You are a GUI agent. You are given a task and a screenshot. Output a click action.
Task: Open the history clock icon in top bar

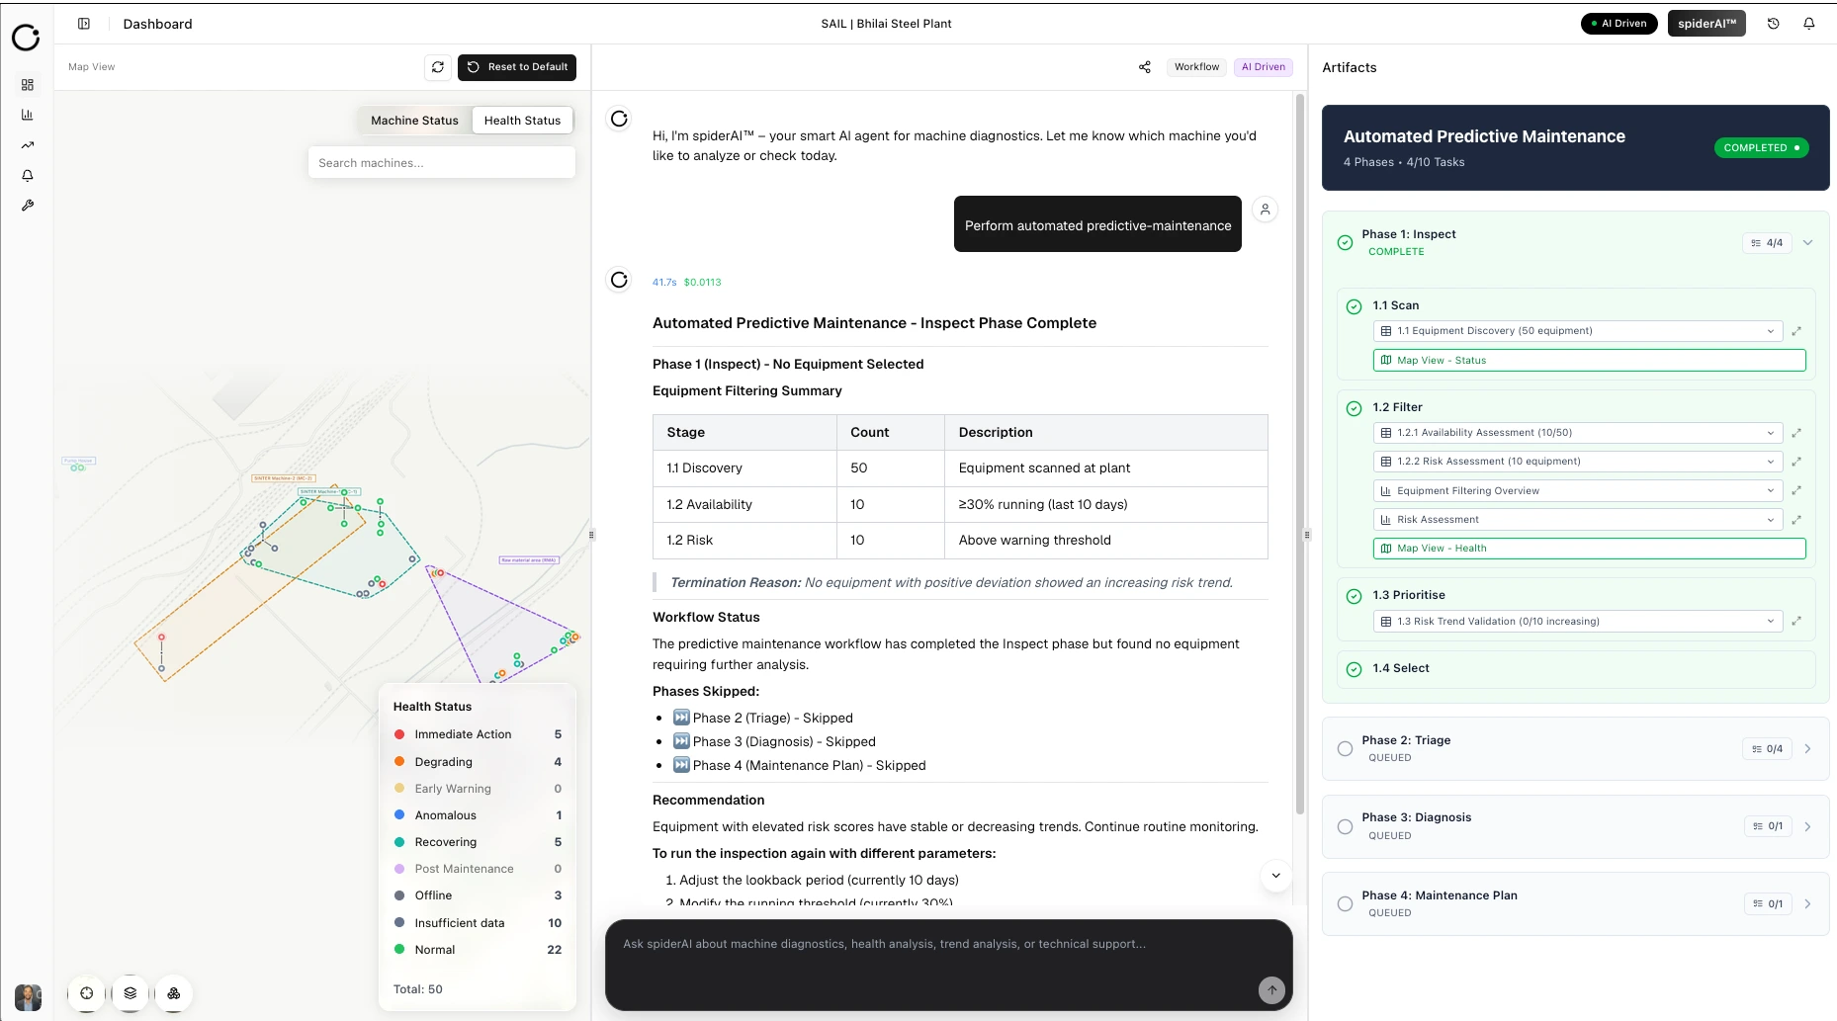(x=1774, y=24)
